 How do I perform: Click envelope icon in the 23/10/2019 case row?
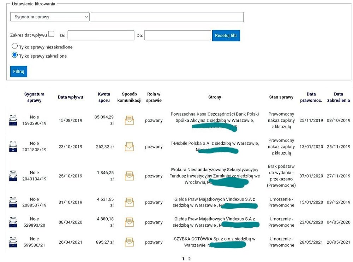pos(130,147)
